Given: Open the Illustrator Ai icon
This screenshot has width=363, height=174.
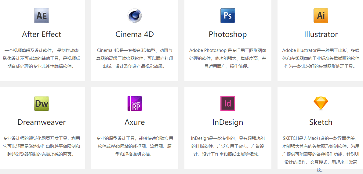Looking at the screenshot, I should point(321,16).
